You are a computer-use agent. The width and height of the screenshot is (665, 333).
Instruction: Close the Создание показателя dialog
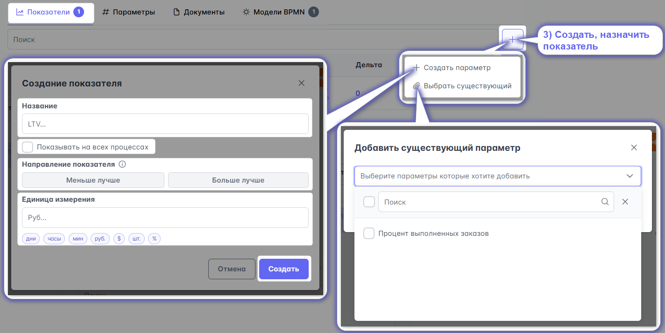click(301, 83)
